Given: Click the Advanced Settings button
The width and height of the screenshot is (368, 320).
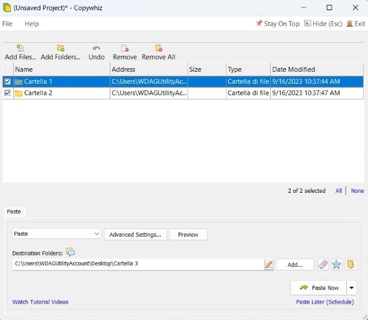Looking at the screenshot, I should tap(135, 234).
